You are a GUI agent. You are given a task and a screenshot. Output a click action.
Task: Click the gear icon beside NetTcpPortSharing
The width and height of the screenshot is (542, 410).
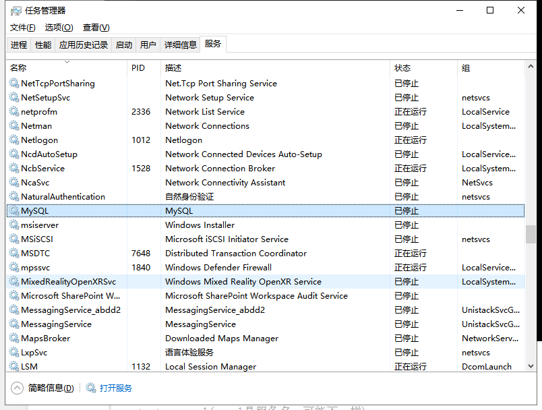pyautogui.click(x=14, y=83)
